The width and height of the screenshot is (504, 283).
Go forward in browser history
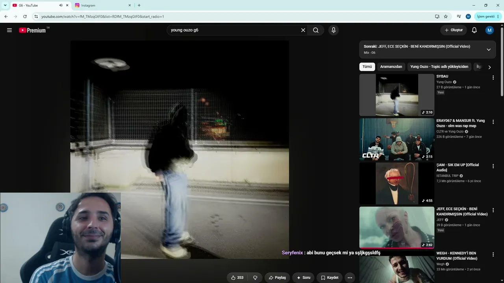15,17
